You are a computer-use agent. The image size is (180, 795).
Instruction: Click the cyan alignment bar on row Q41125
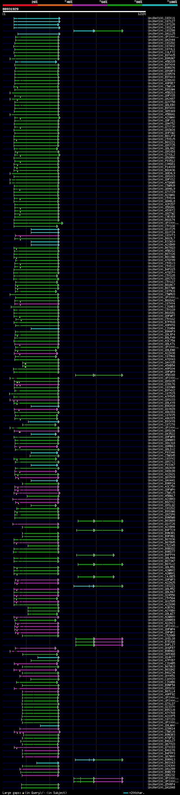(x=39, y=34)
